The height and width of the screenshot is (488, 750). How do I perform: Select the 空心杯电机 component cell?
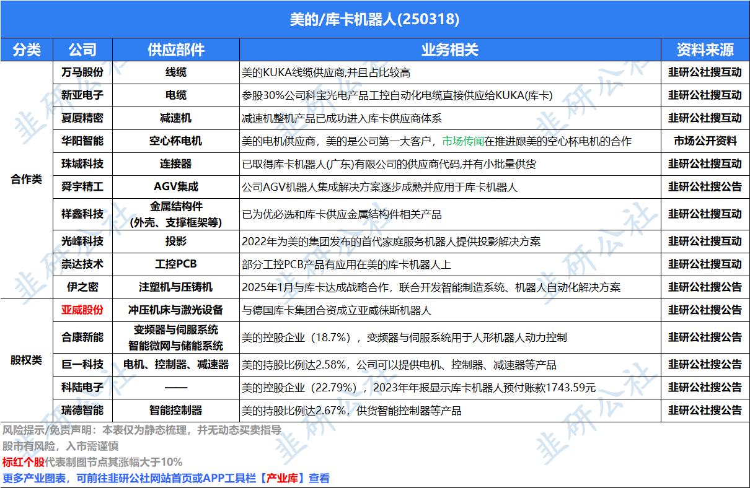coord(176,141)
